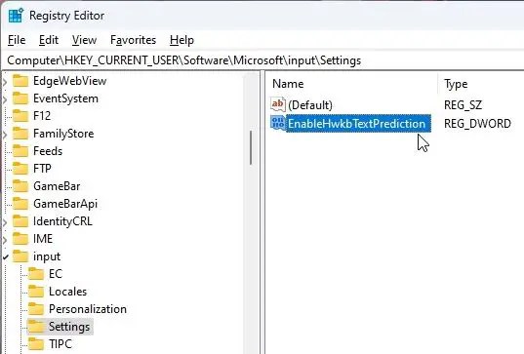
Task: Click the Locales folder icon
Action: click(36, 292)
